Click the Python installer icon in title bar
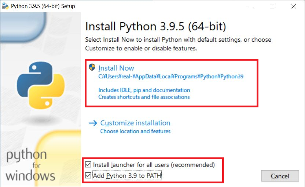The width and height of the screenshot is (305, 187). pos(5,6)
